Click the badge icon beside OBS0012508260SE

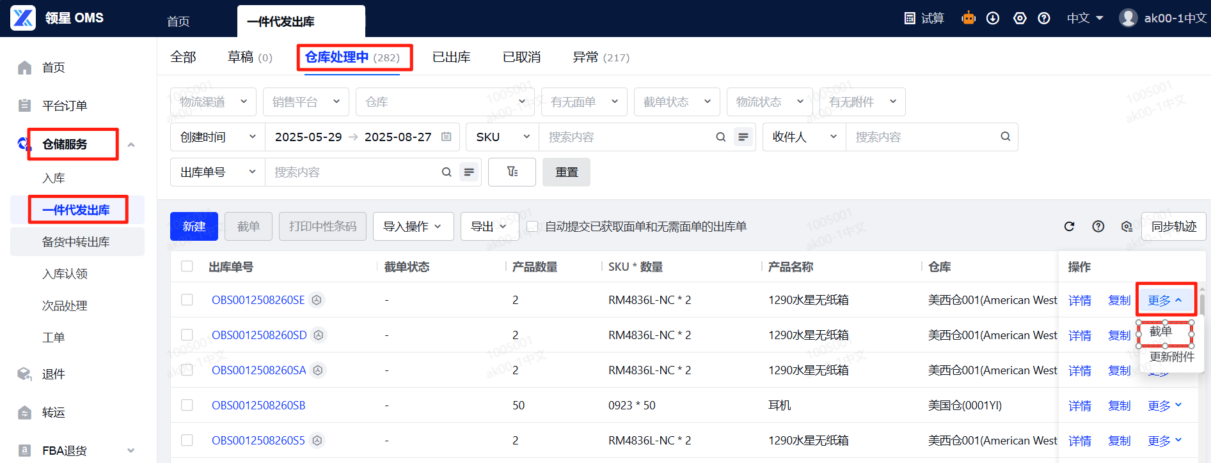tap(317, 300)
